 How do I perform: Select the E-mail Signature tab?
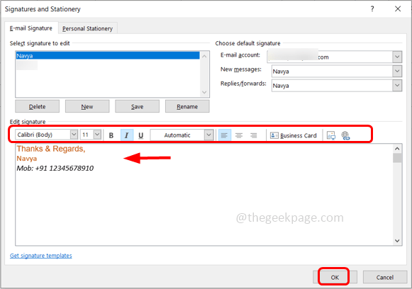31,28
